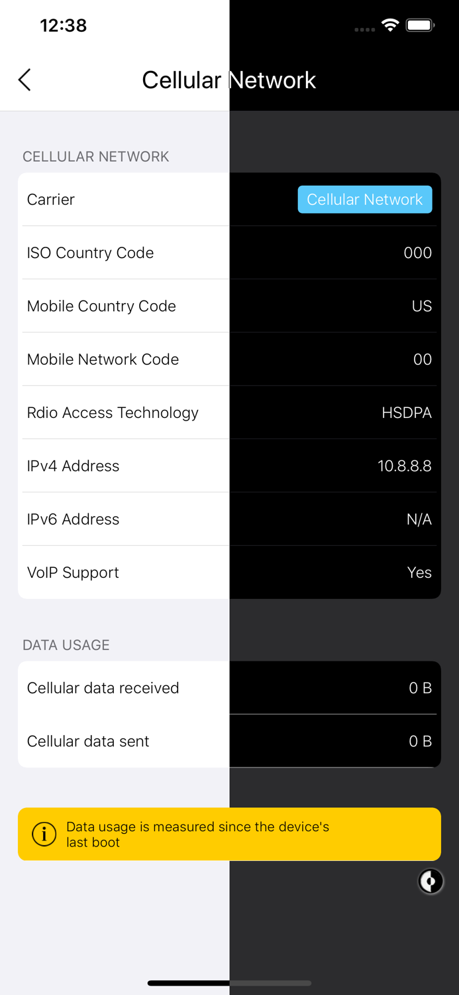Tap the IPv6 Address row

229,519
